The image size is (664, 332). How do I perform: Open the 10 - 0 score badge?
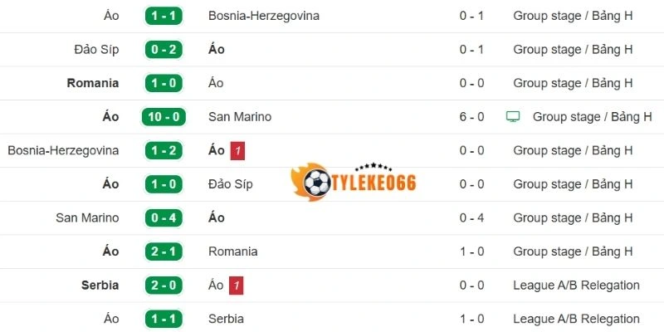pyautogui.click(x=165, y=117)
